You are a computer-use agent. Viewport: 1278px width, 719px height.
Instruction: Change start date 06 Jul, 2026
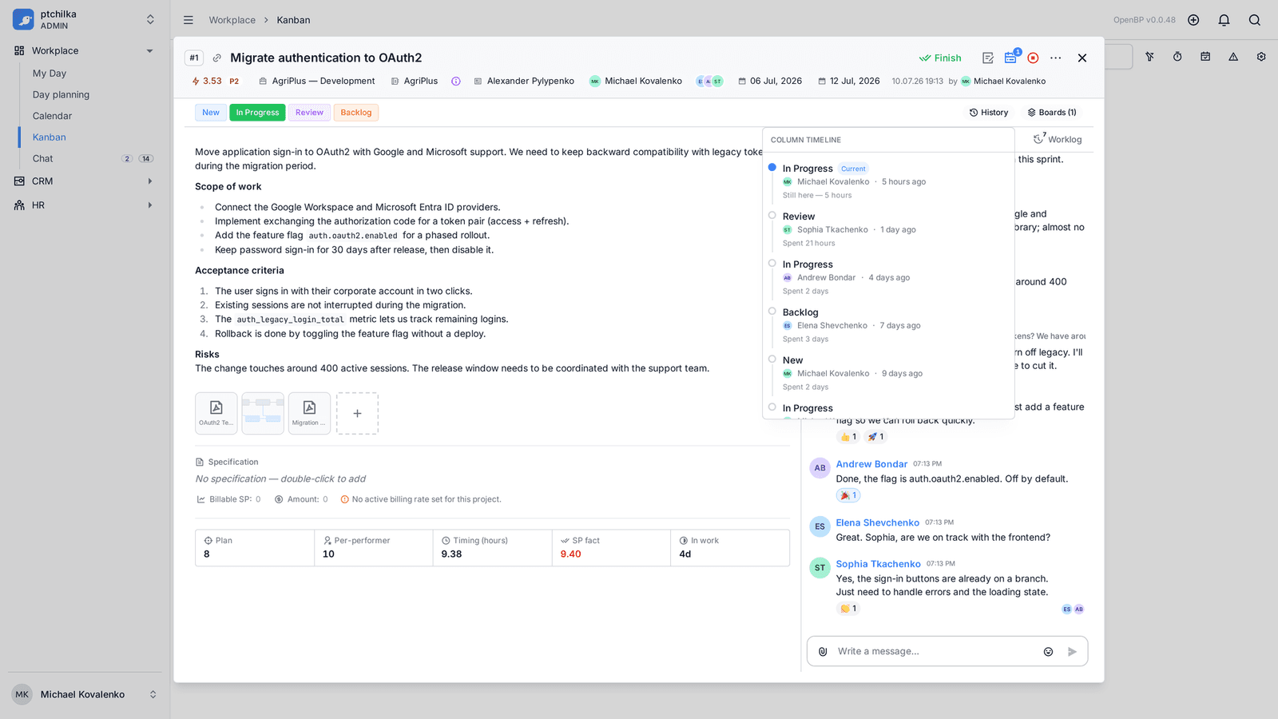[x=770, y=81]
